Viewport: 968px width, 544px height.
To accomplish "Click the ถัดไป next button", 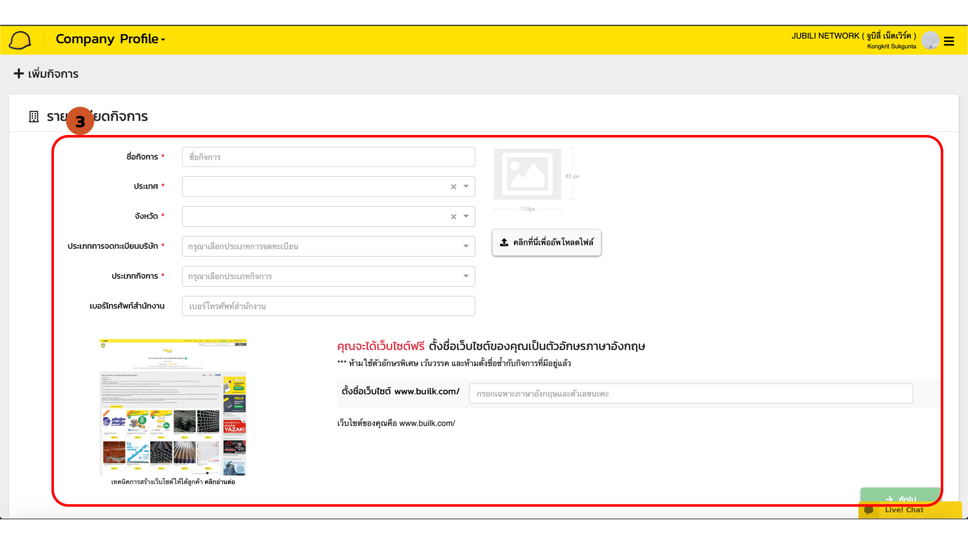I will [x=900, y=495].
